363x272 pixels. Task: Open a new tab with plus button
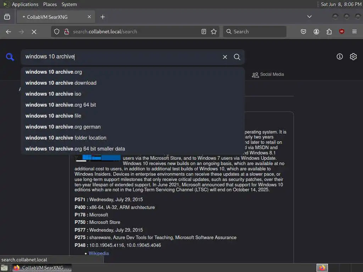tap(102, 17)
